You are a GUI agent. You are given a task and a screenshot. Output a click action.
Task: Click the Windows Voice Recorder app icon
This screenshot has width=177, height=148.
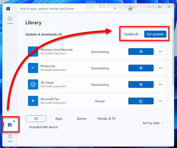33,51
